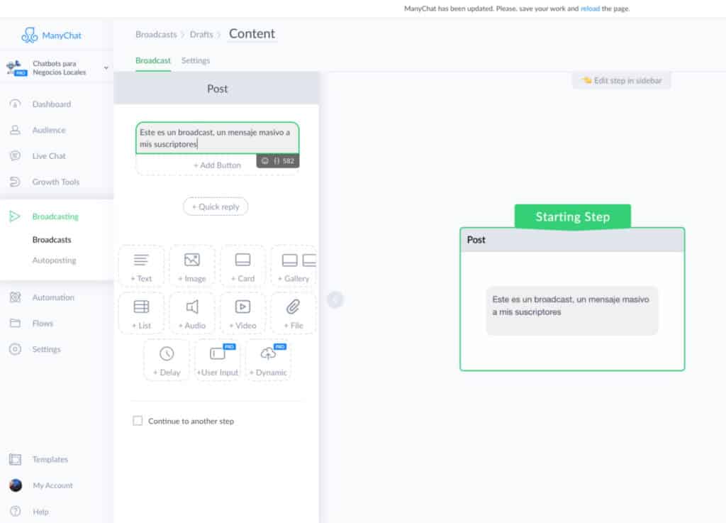Screen dimensions: 726x523
Task: Collapse the sidebar editor panel arrow
Action: point(335,299)
